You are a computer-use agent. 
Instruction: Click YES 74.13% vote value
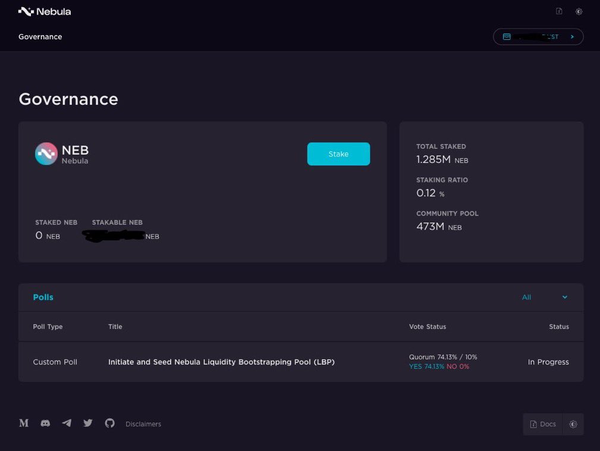(426, 367)
